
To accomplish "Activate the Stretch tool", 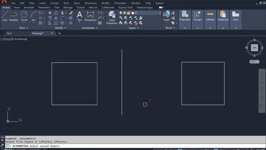I will 50,23.
